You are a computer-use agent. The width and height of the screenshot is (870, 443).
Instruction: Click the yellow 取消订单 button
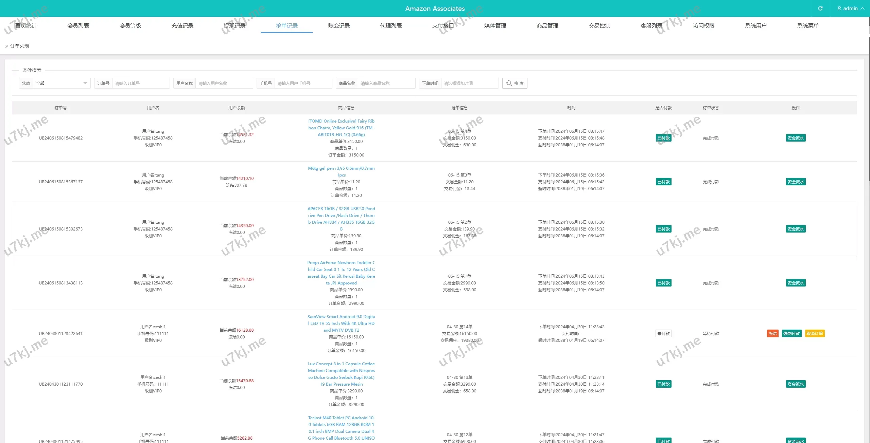click(x=815, y=333)
